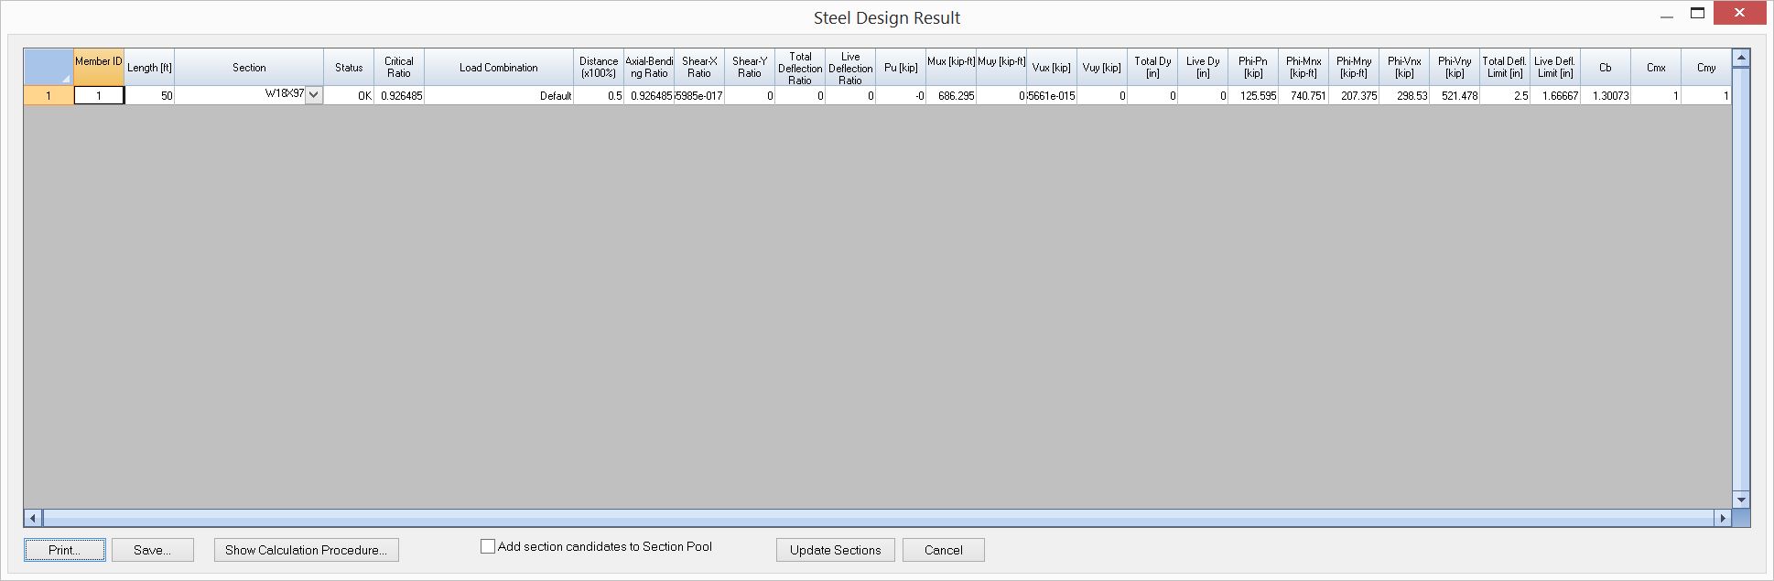This screenshot has width=1774, height=581.
Task: Click the horizontal scrollbar right arrow
Action: coord(1723,518)
